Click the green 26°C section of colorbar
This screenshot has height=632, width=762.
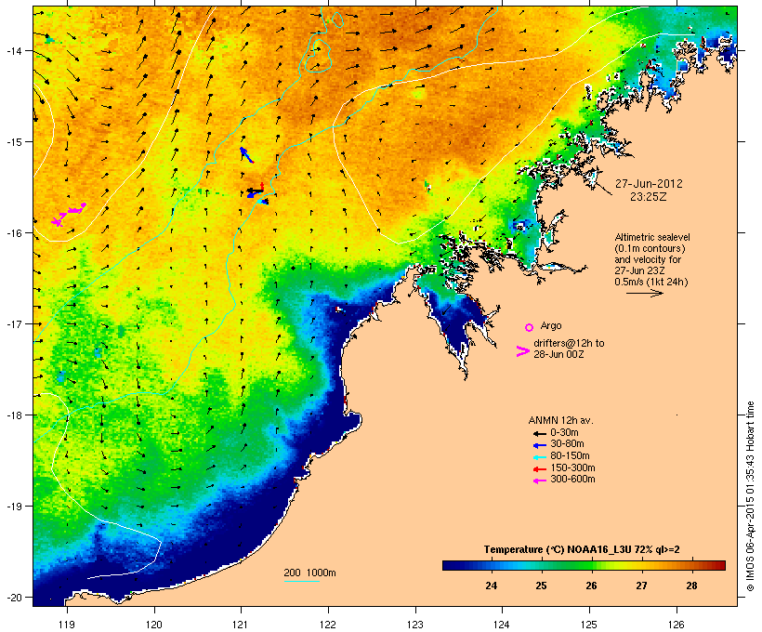(x=585, y=565)
